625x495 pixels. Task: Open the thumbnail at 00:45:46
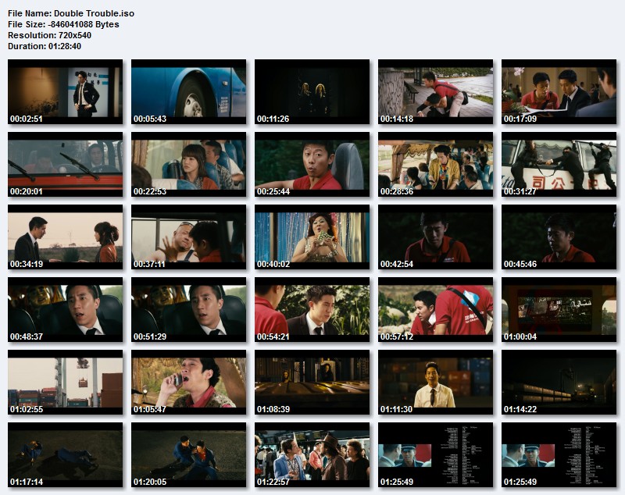pos(559,237)
